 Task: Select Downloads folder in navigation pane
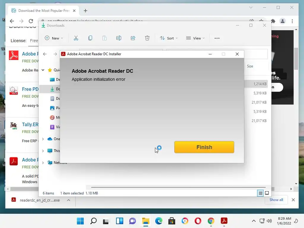[x=55, y=89]
